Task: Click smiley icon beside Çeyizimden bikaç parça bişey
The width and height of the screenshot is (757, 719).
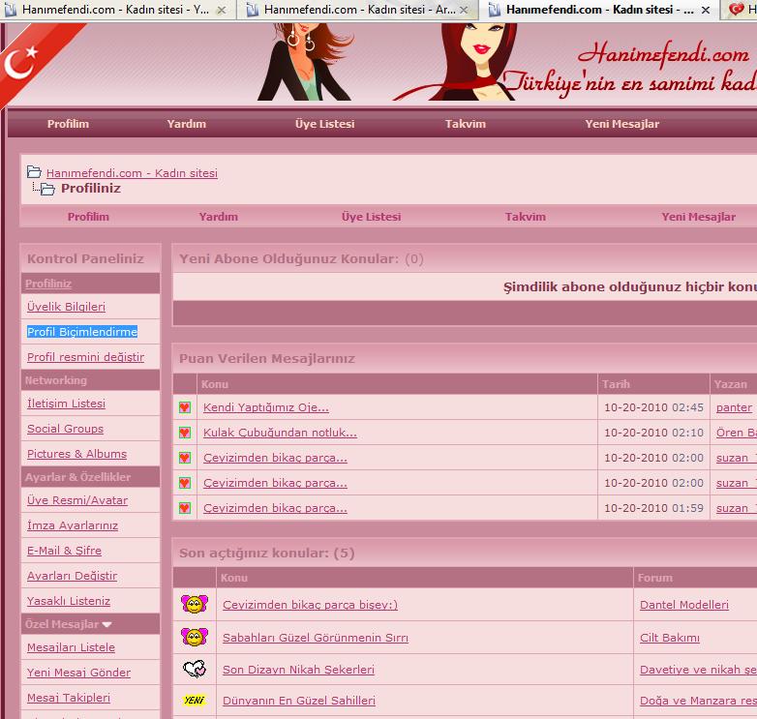Action: [x=194, y=605]
